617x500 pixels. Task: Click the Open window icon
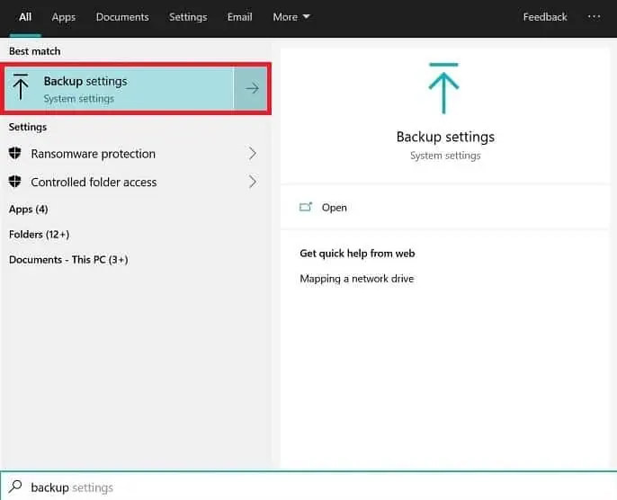coord(306,207)
